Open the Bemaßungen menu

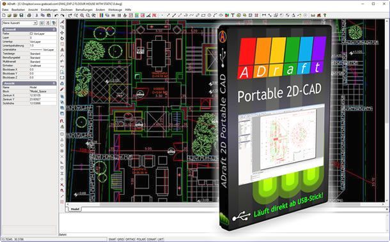(x=84, y=10)
